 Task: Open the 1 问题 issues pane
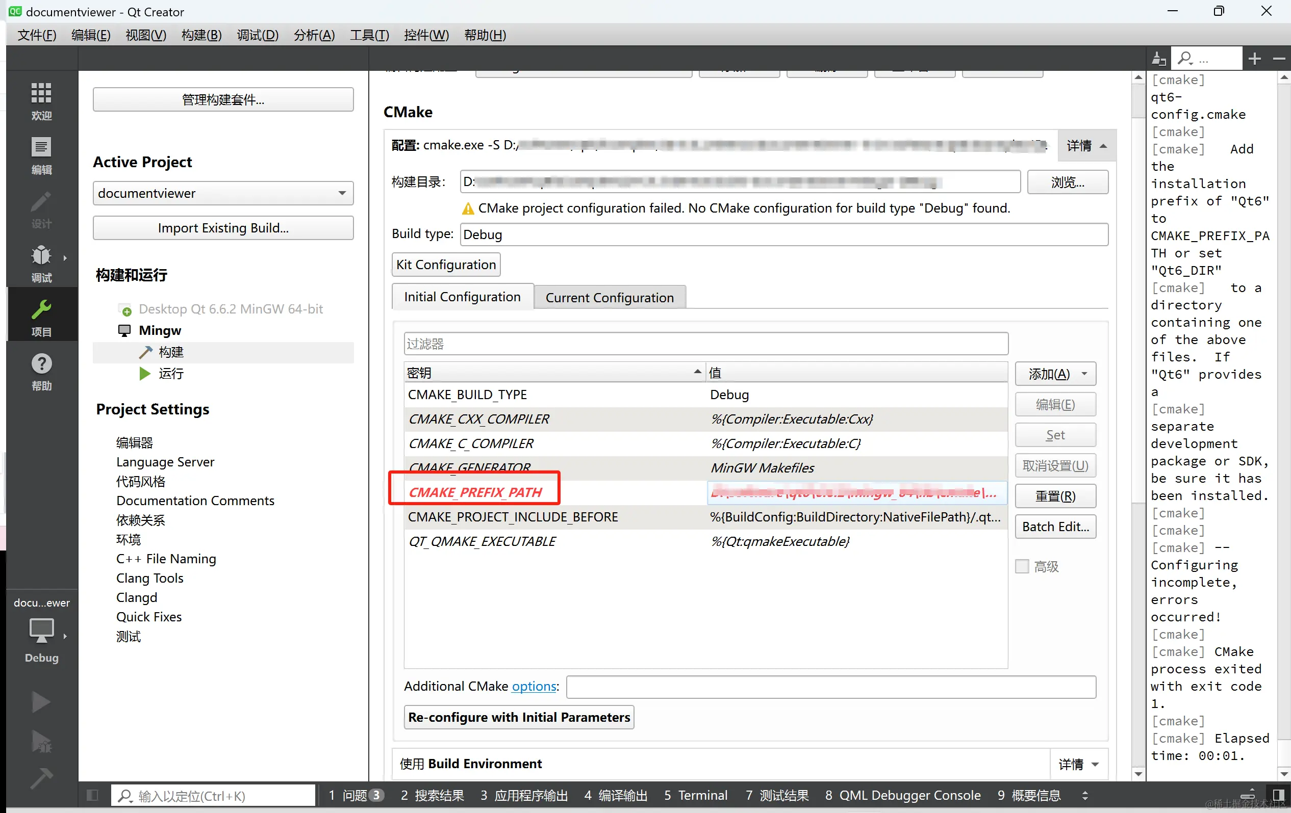pyautogui.click(x=356, y=795)
